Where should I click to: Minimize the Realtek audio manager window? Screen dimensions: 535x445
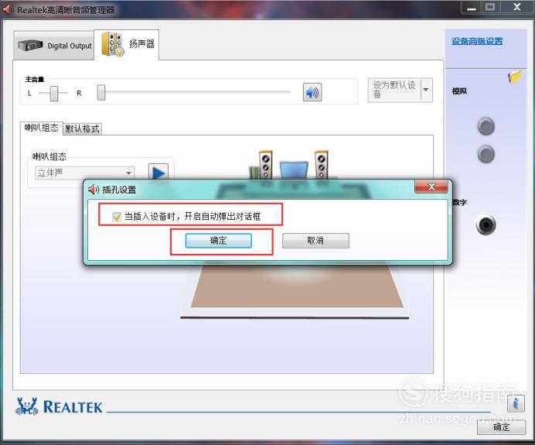(x=471, y=7)
